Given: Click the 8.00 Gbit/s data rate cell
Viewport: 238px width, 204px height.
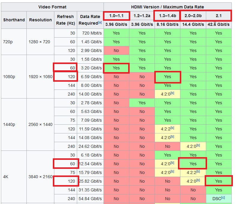Looking at the screenshot, I should (90, 85).
